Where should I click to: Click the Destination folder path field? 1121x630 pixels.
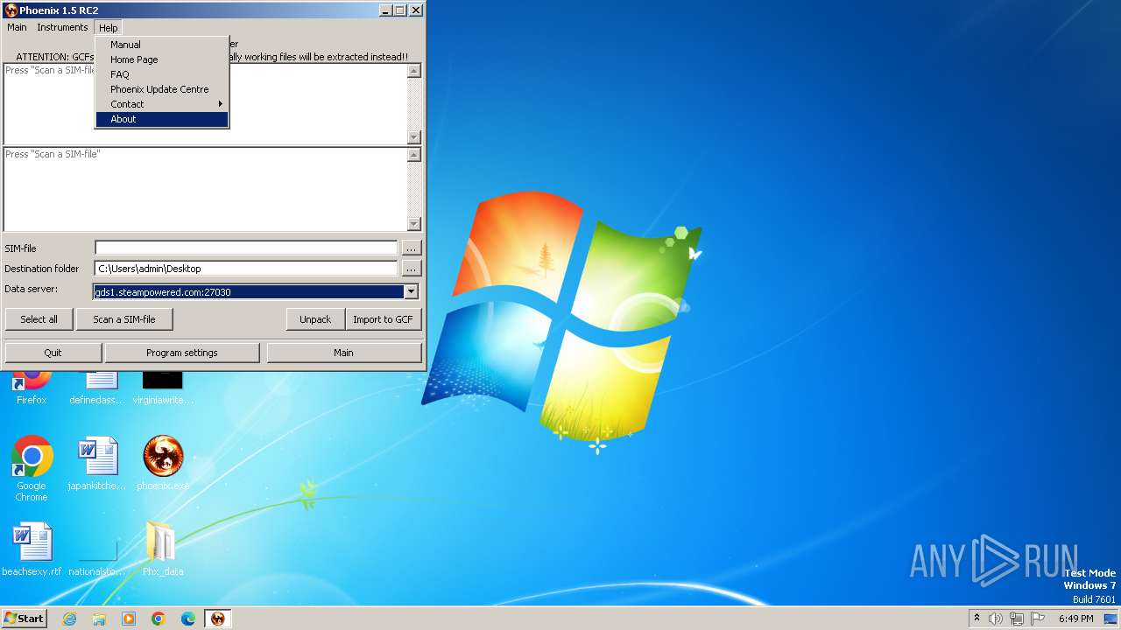pos(246,269)
